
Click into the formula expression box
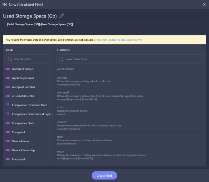coord(104,28)
